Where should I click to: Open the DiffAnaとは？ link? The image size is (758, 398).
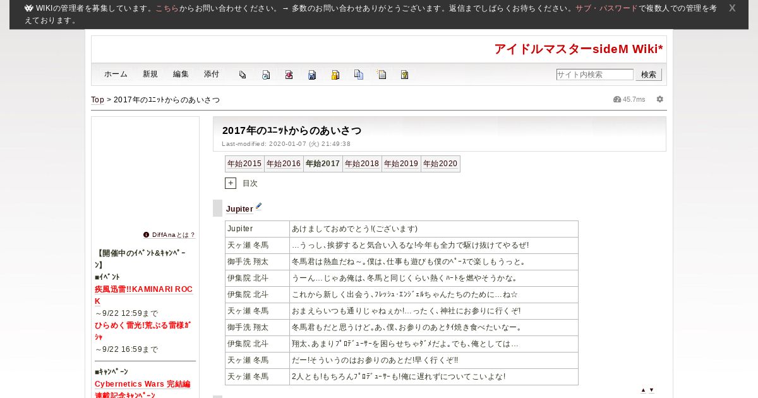click(x=174, y=235)
